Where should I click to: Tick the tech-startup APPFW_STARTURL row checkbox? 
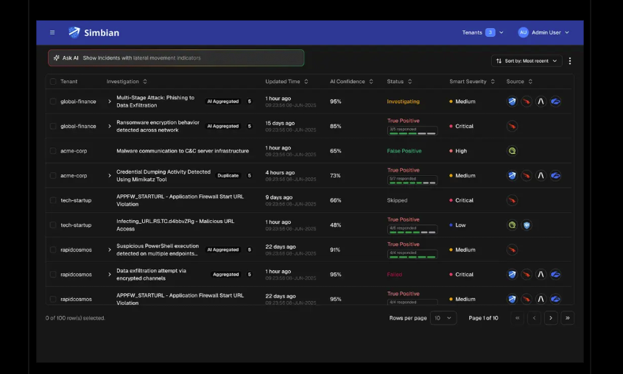[53, 200]
